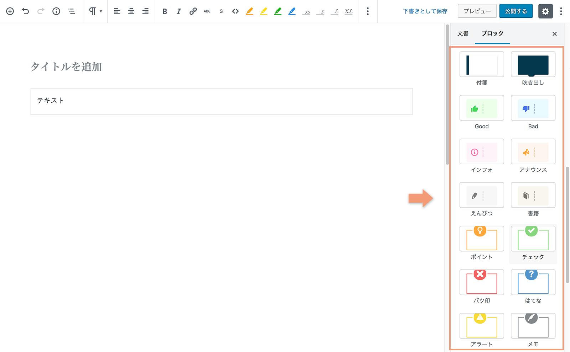Click the redo arrow icon

[x=41, y=11]
